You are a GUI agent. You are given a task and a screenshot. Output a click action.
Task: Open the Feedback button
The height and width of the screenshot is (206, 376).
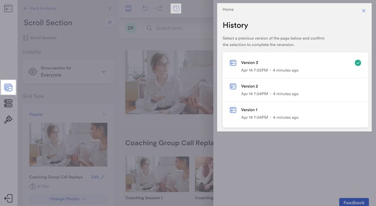point(354,203)
